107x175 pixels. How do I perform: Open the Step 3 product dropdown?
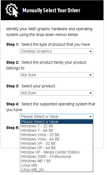click(x=56, y=93)
